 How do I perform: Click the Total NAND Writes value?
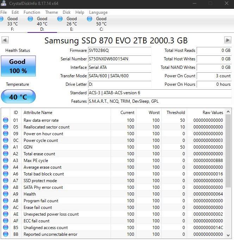(x=214, y=67)
